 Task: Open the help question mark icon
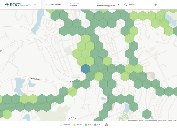point(106,125)
